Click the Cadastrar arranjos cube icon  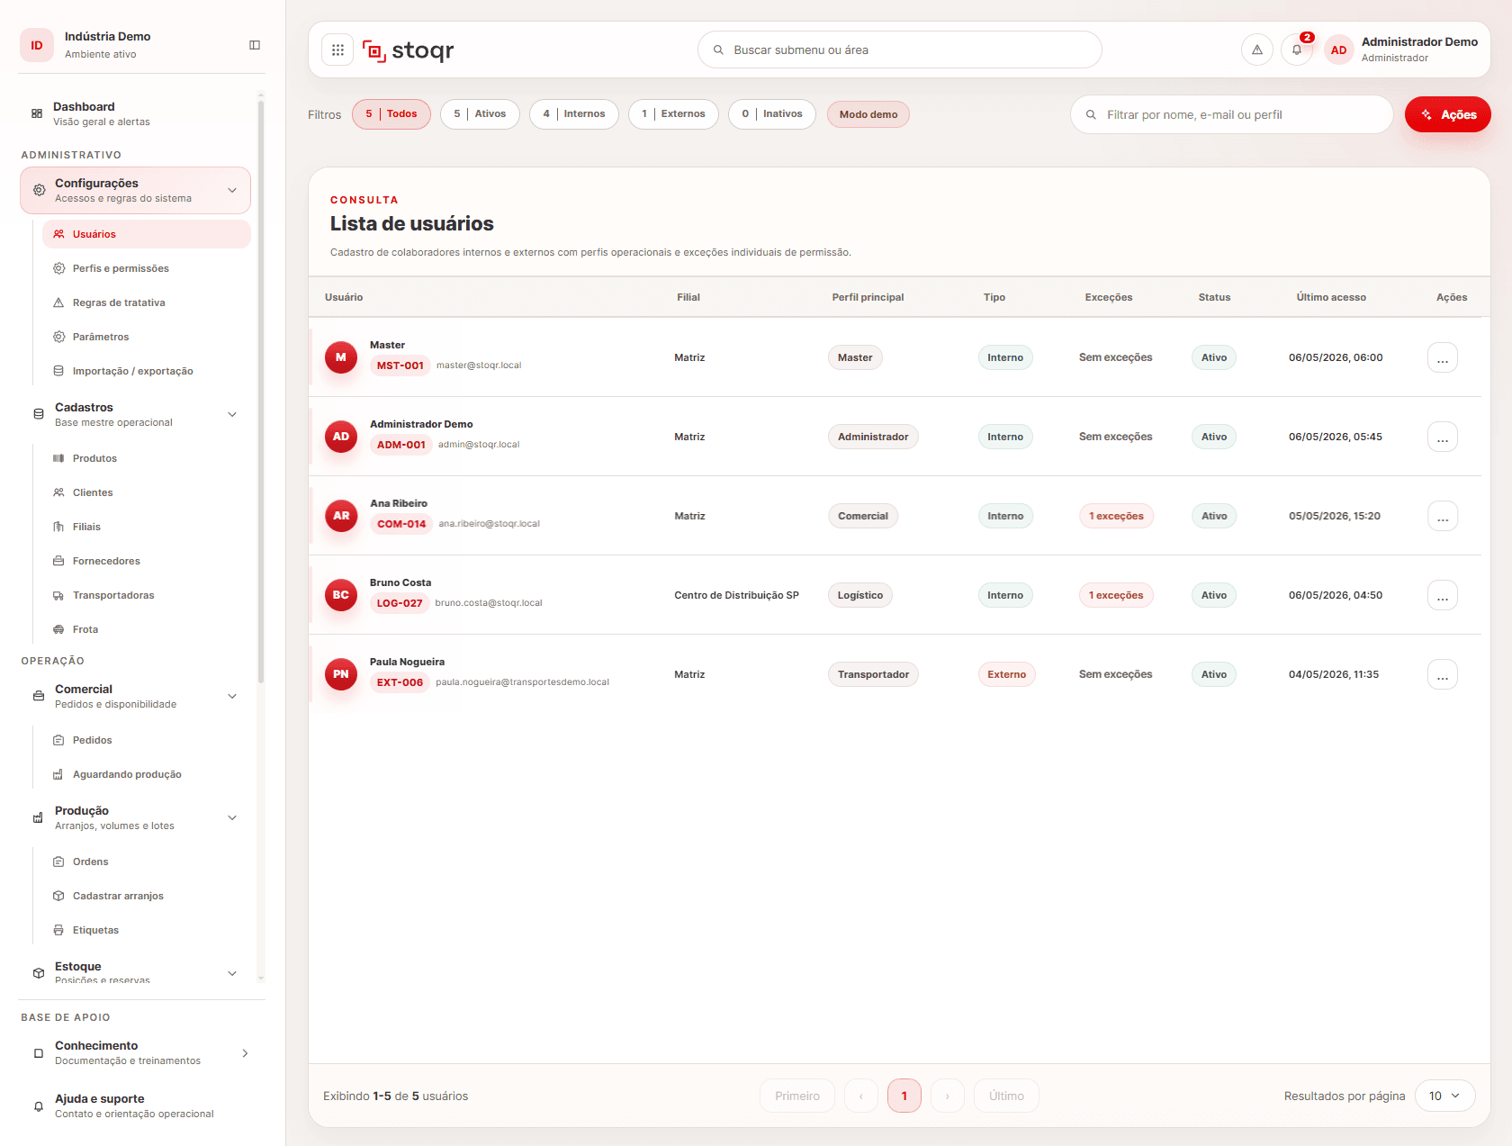coord(58,896)
